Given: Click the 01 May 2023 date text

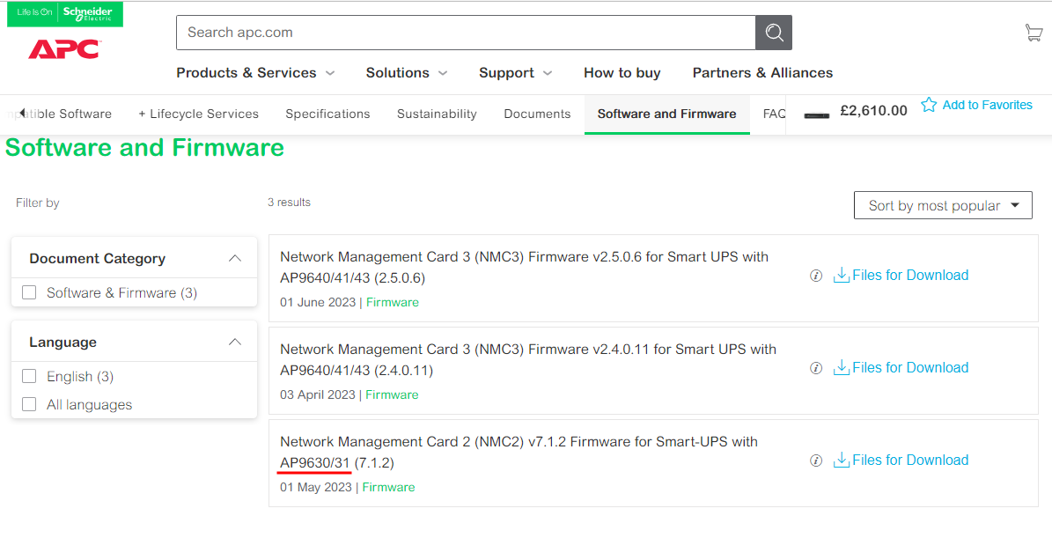Looking at the screenshot, I should pyautogui.click(x=316, y=488).
